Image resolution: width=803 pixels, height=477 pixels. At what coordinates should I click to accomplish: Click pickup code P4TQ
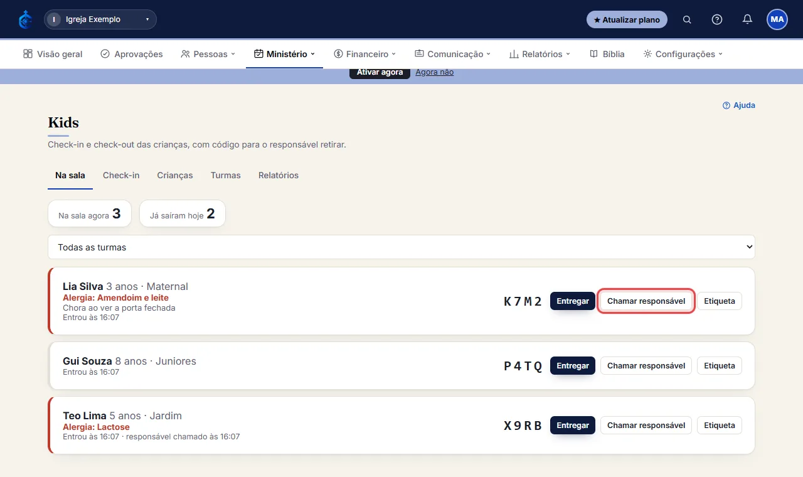tap(523, 366)
